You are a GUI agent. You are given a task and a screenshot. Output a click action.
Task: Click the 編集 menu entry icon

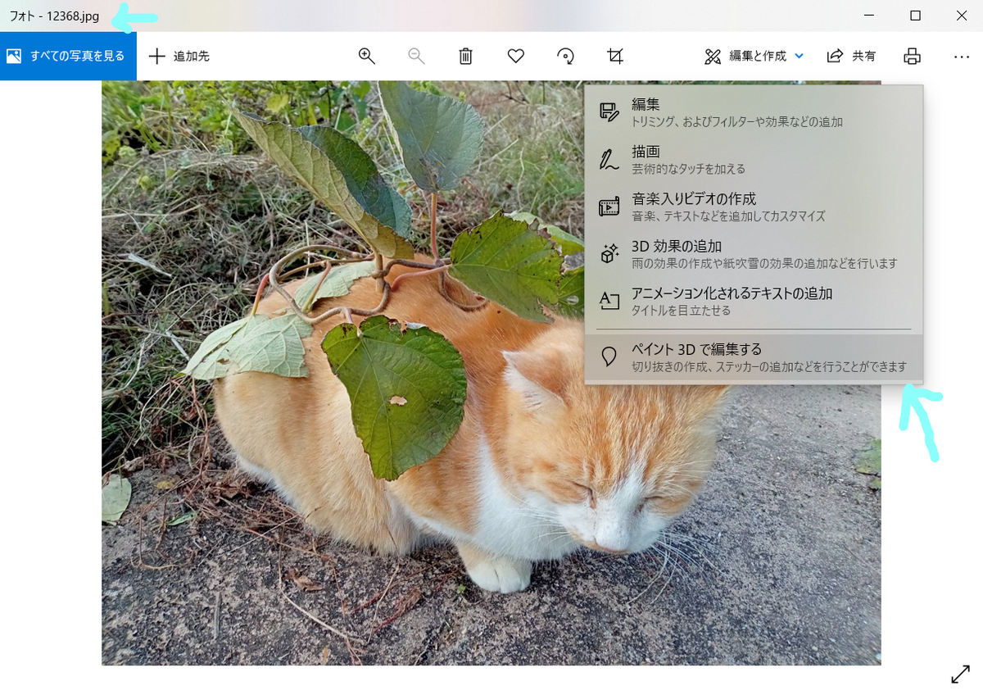click(609, 112)
